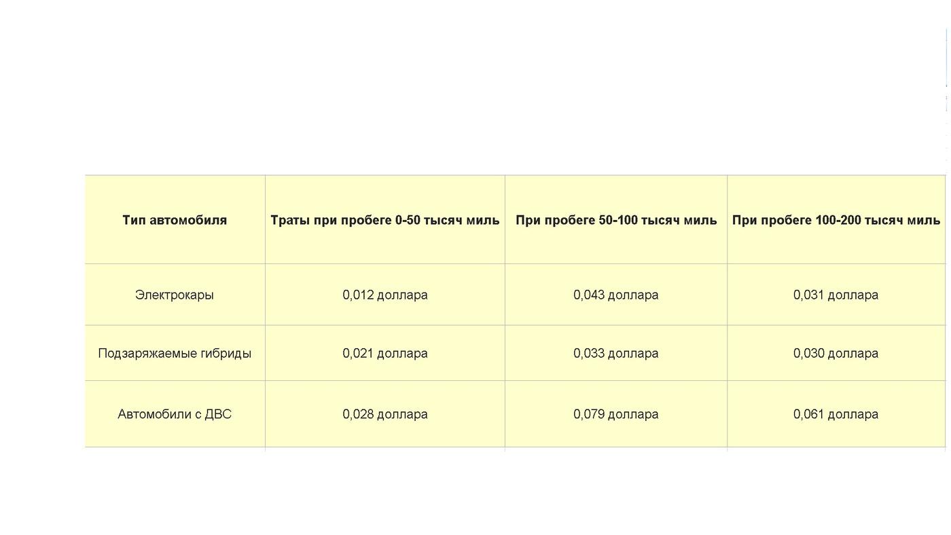Click the '0,079 доллара' cell

(x=615, y=414)
